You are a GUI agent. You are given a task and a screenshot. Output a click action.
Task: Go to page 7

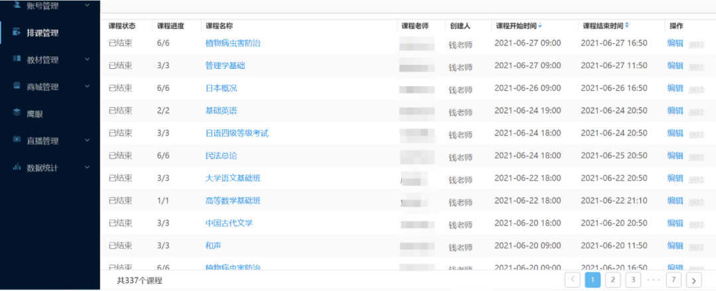click(674, 280)
